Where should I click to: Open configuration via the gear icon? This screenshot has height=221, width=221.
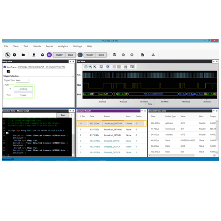tap(42, 55)
